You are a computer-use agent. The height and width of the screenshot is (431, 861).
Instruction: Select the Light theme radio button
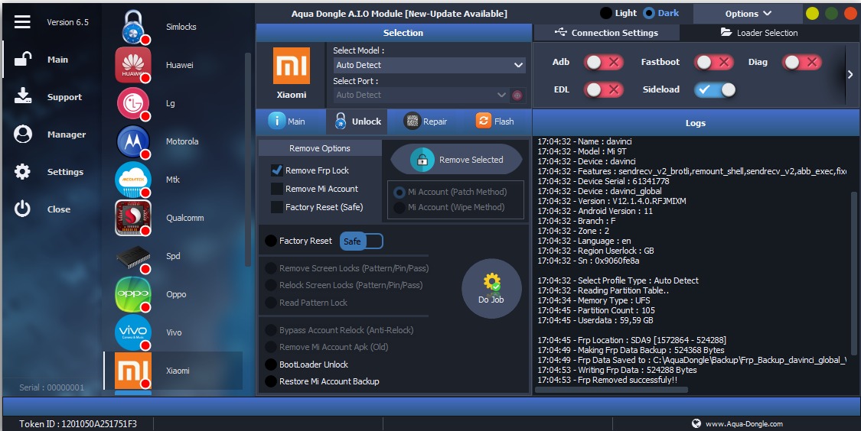606,13
